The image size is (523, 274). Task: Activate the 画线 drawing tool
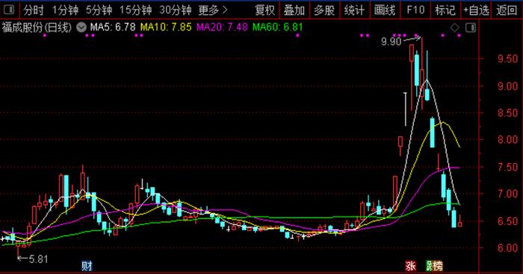[385, 10]
